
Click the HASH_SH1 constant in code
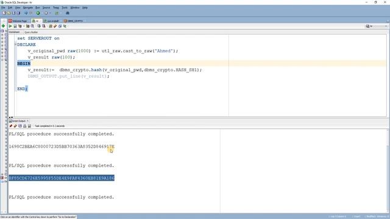click(186, 70)
